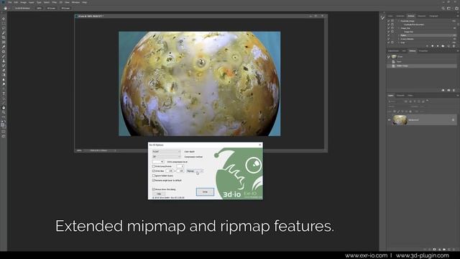Viewport: 460px width, 259px height.
Task: Click delete layer trash icon in Layers panel
Action: 454,250
